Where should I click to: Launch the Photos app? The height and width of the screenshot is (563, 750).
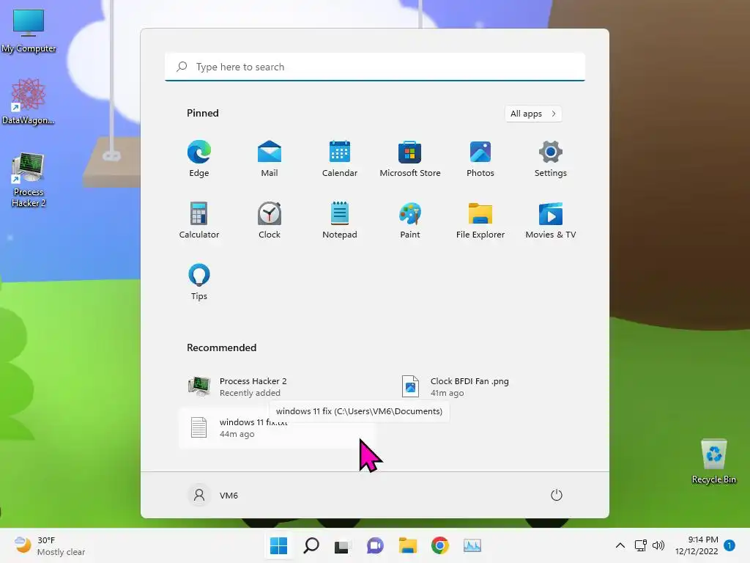pos(480,158)
